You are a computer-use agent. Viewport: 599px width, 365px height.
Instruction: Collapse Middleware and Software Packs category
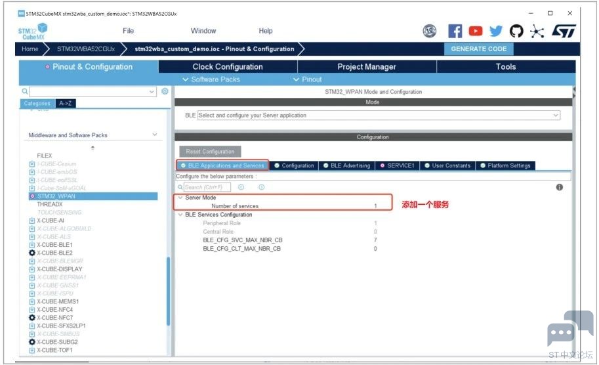155,135
